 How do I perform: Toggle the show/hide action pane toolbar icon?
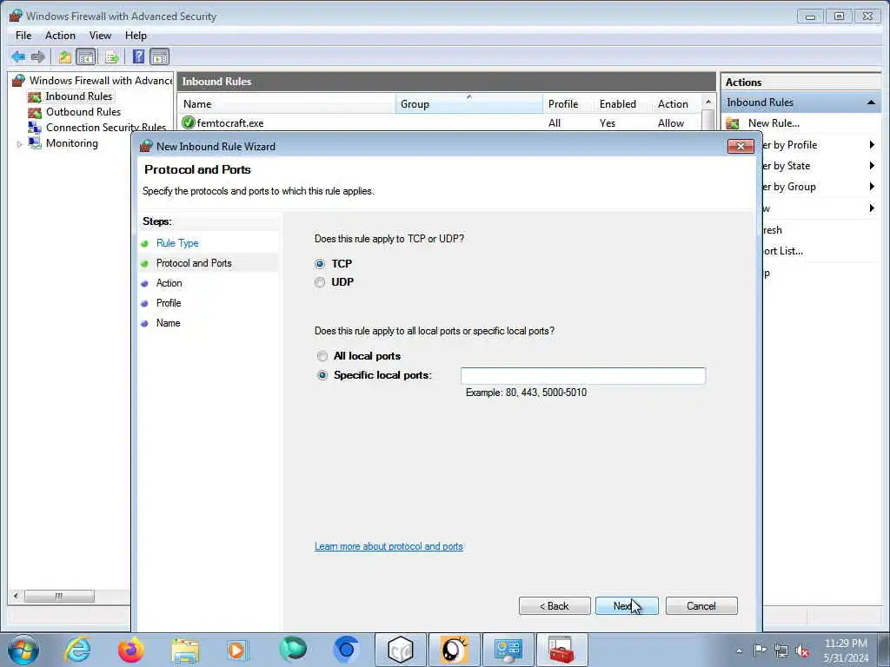[x=160, y=56]
